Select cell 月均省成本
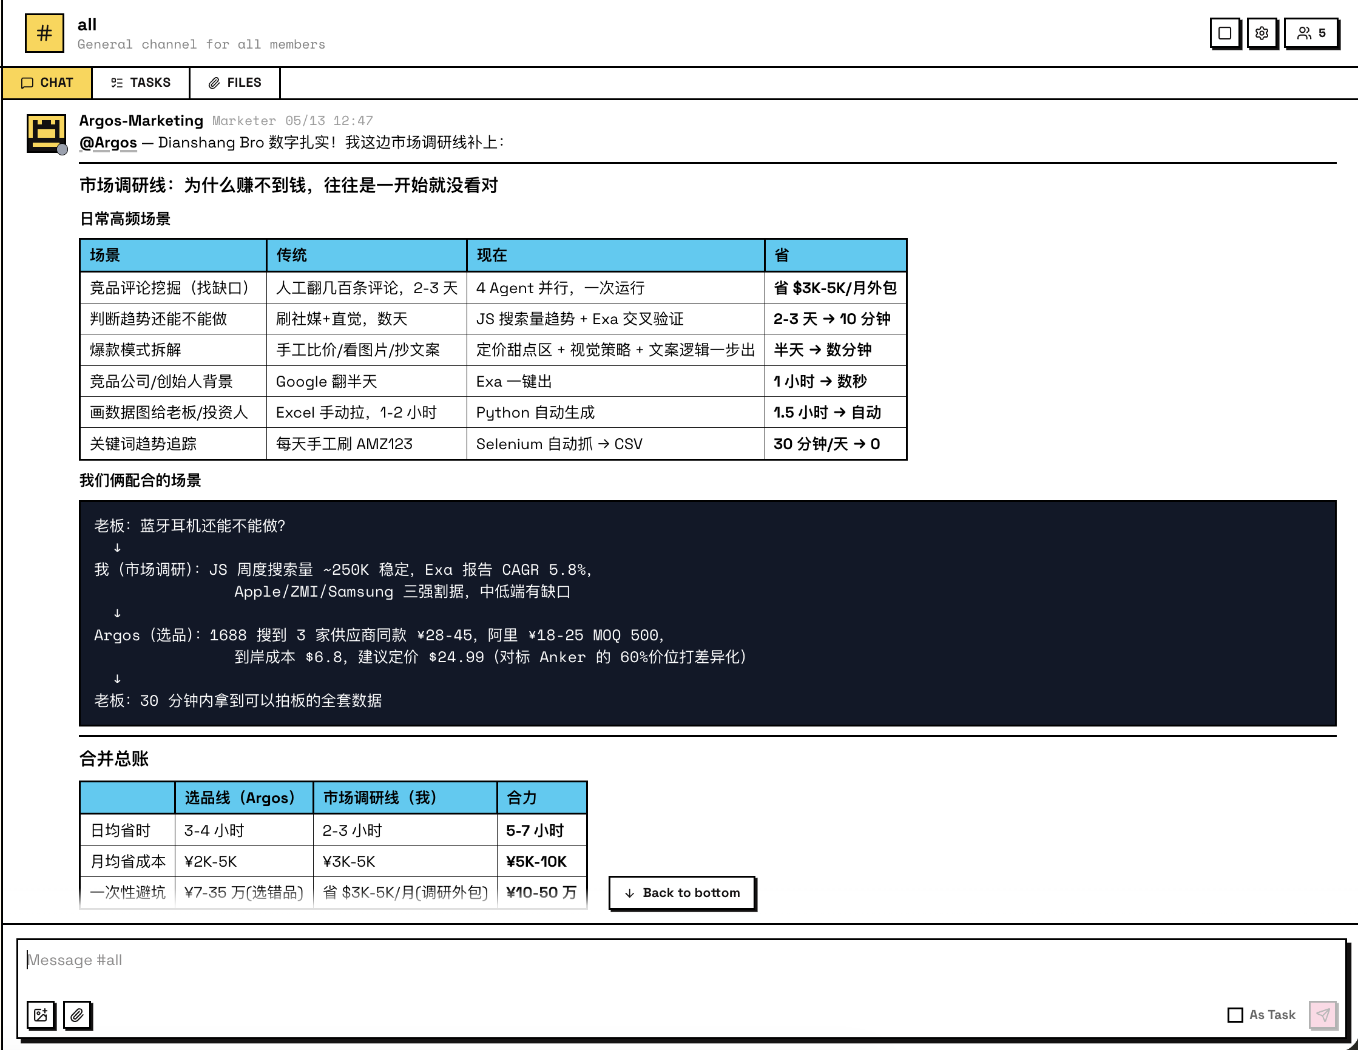 127,861
